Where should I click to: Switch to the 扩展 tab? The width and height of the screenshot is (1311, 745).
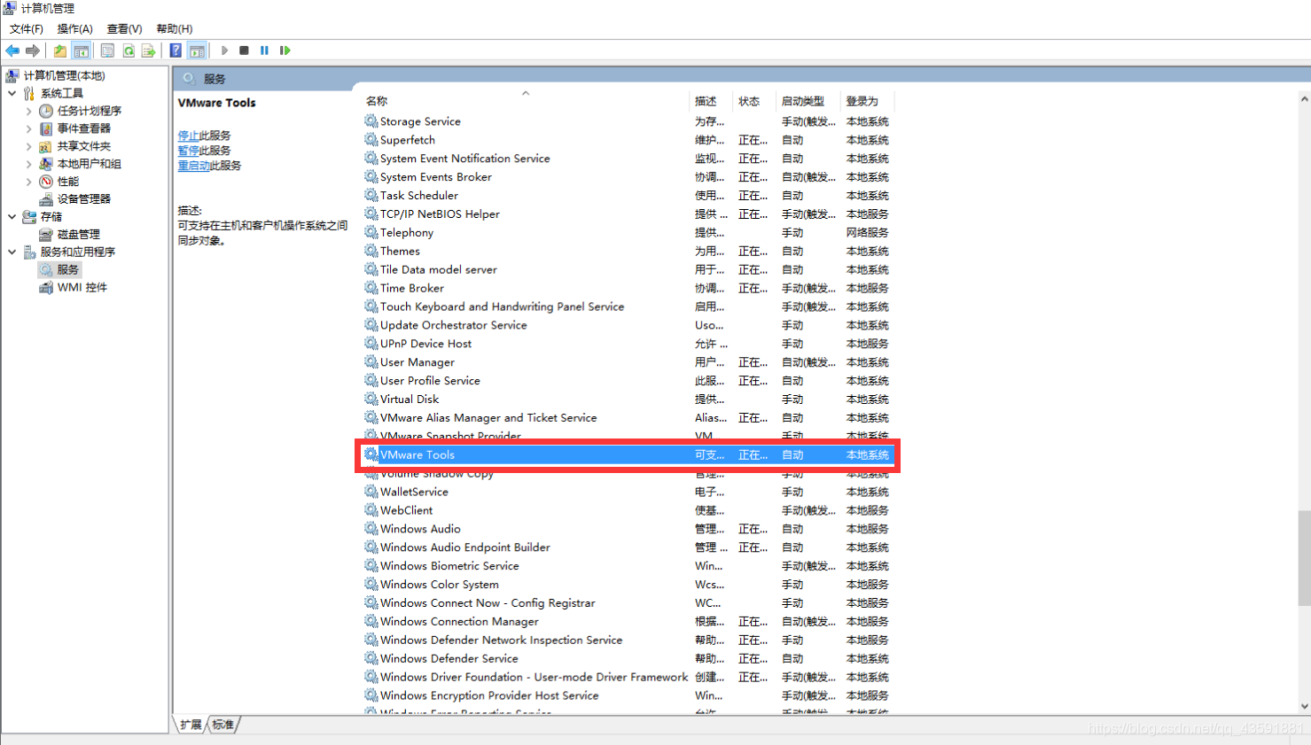(x=191, y=725)
